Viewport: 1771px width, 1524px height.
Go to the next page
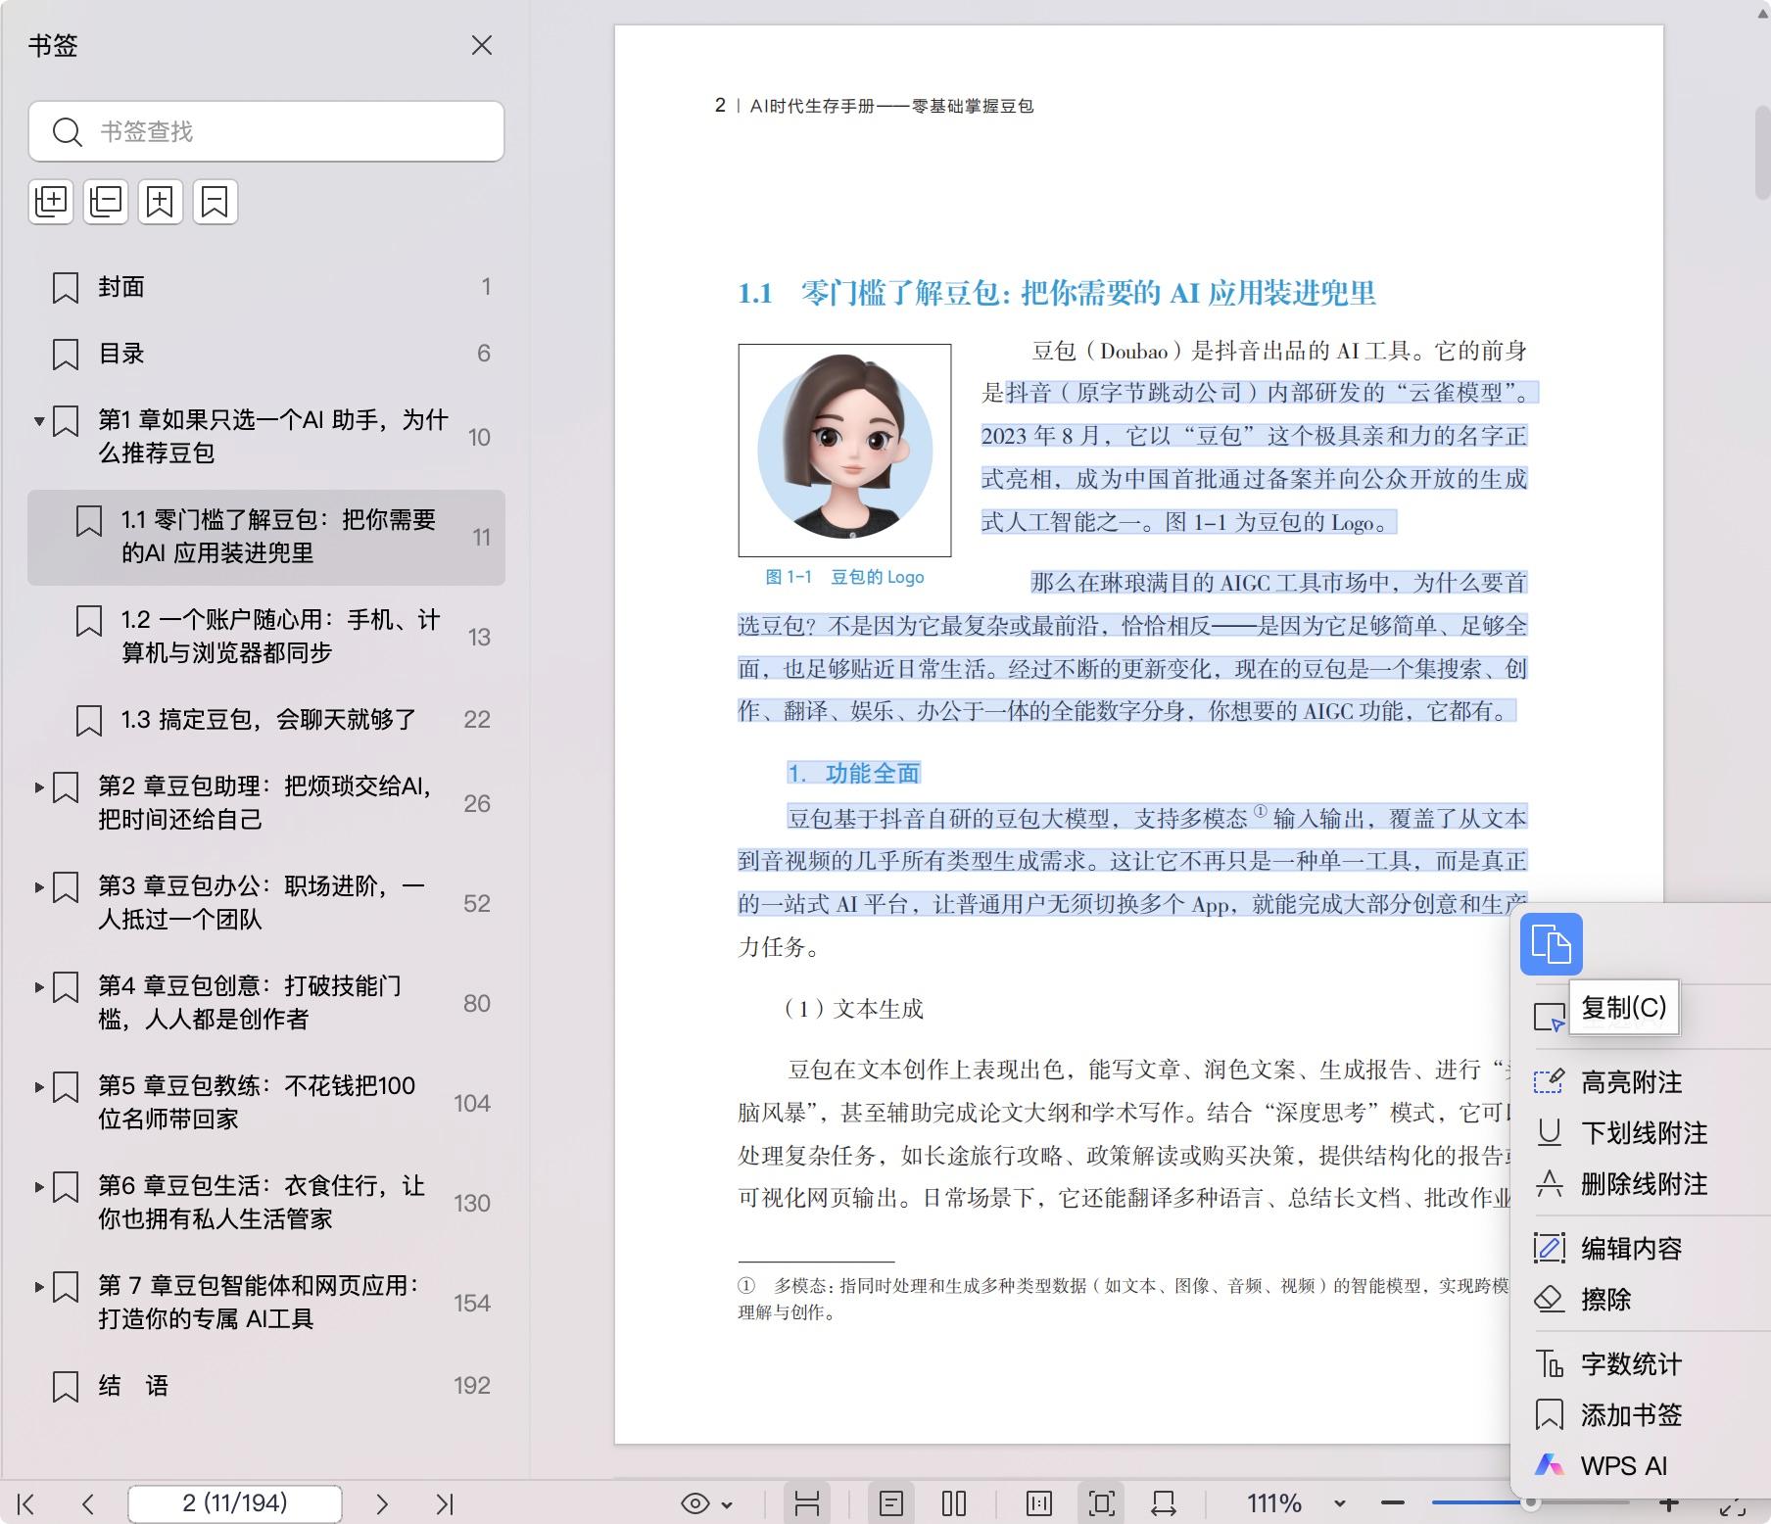[x=382, y=1503]
